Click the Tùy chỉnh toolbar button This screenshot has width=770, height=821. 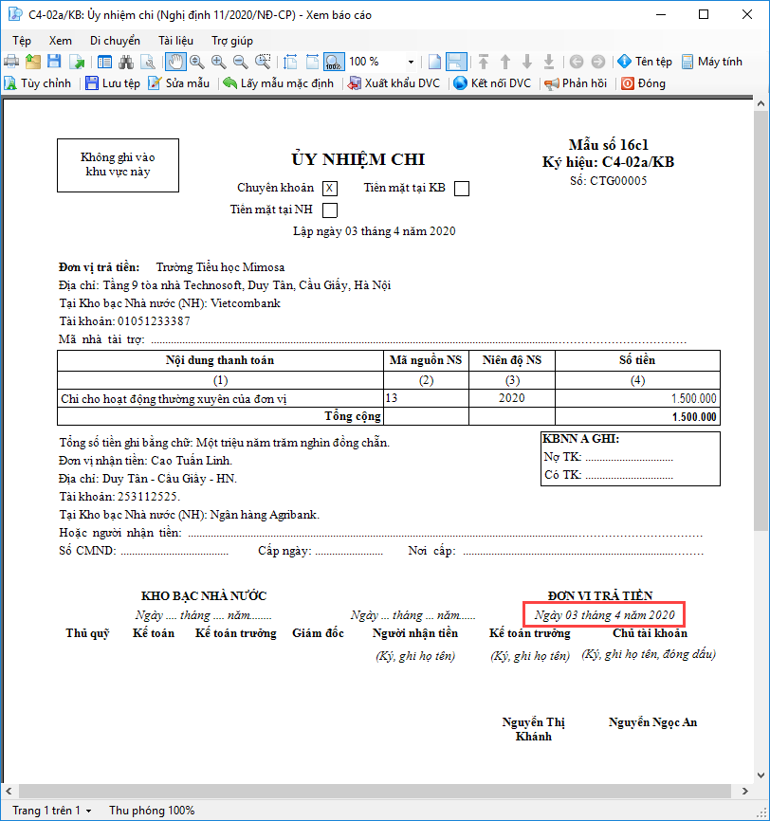tap(38, 83)
